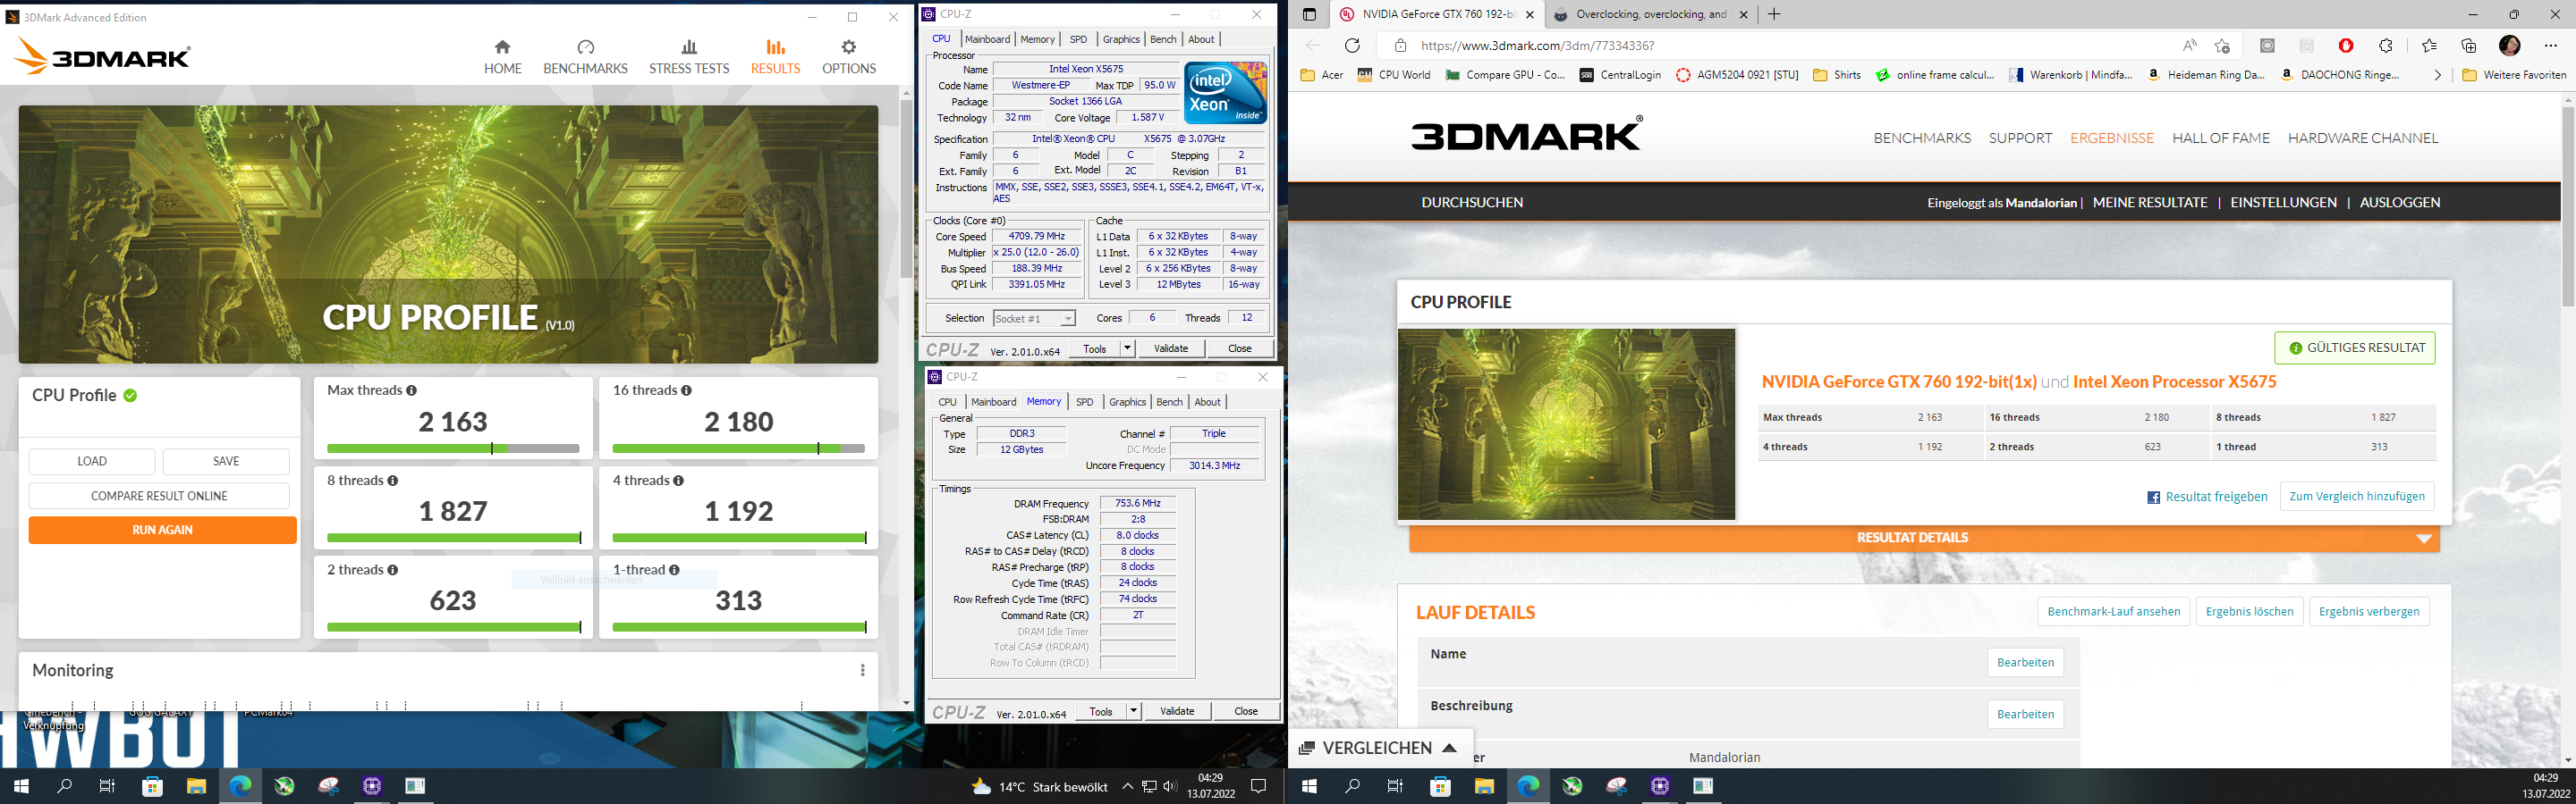Image resolution: width=2576 pixels, height=804 pixels.
Task: Open Snipping Tool on the left taskbar
Action: point(329,787)
